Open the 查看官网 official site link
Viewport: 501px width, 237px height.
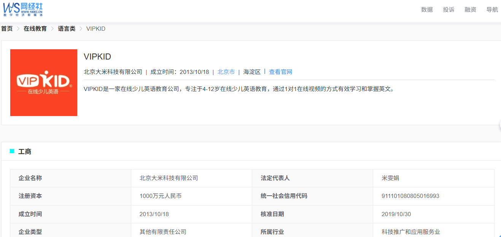pos(280,72)
